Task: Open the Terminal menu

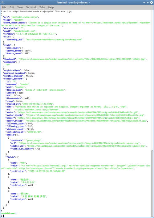Action: point(31,7)
